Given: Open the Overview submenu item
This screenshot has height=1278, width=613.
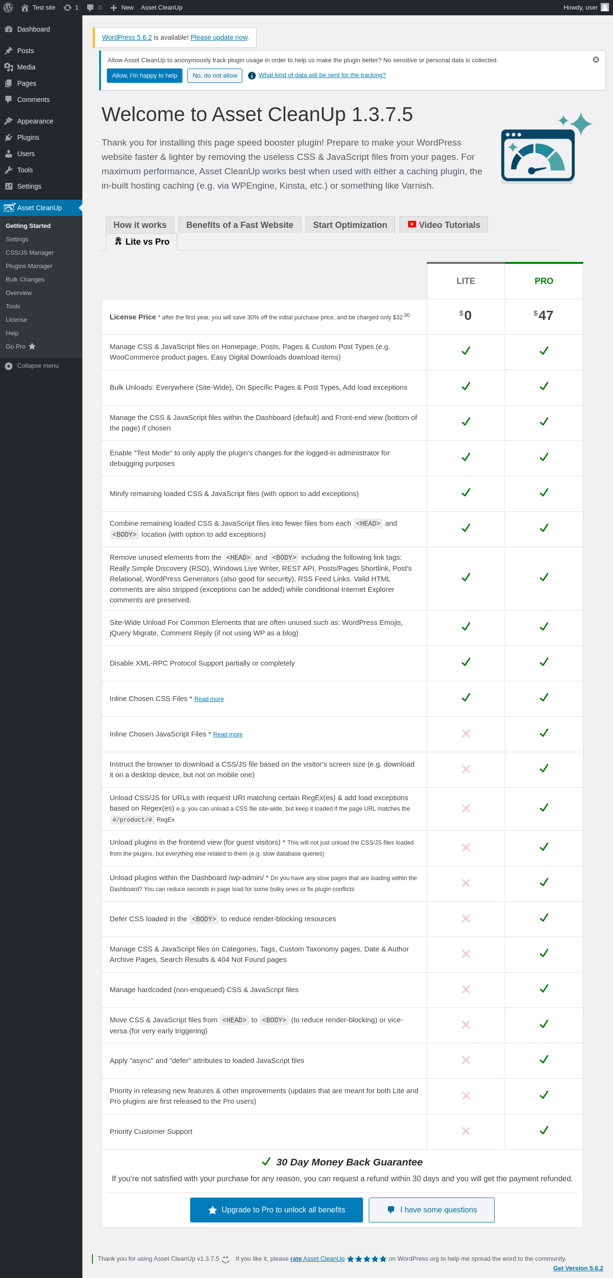Looking at the screenshot, I should pyautogui.click(x=18, y=293).
